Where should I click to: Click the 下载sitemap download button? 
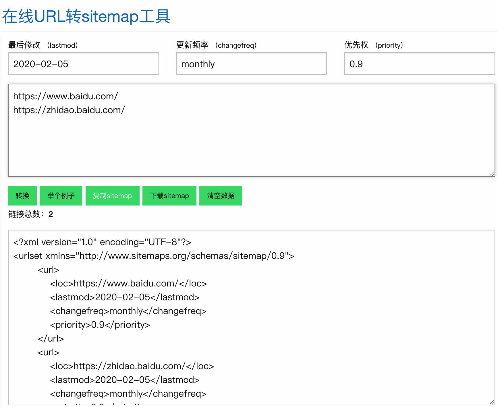tap(169, 196)
